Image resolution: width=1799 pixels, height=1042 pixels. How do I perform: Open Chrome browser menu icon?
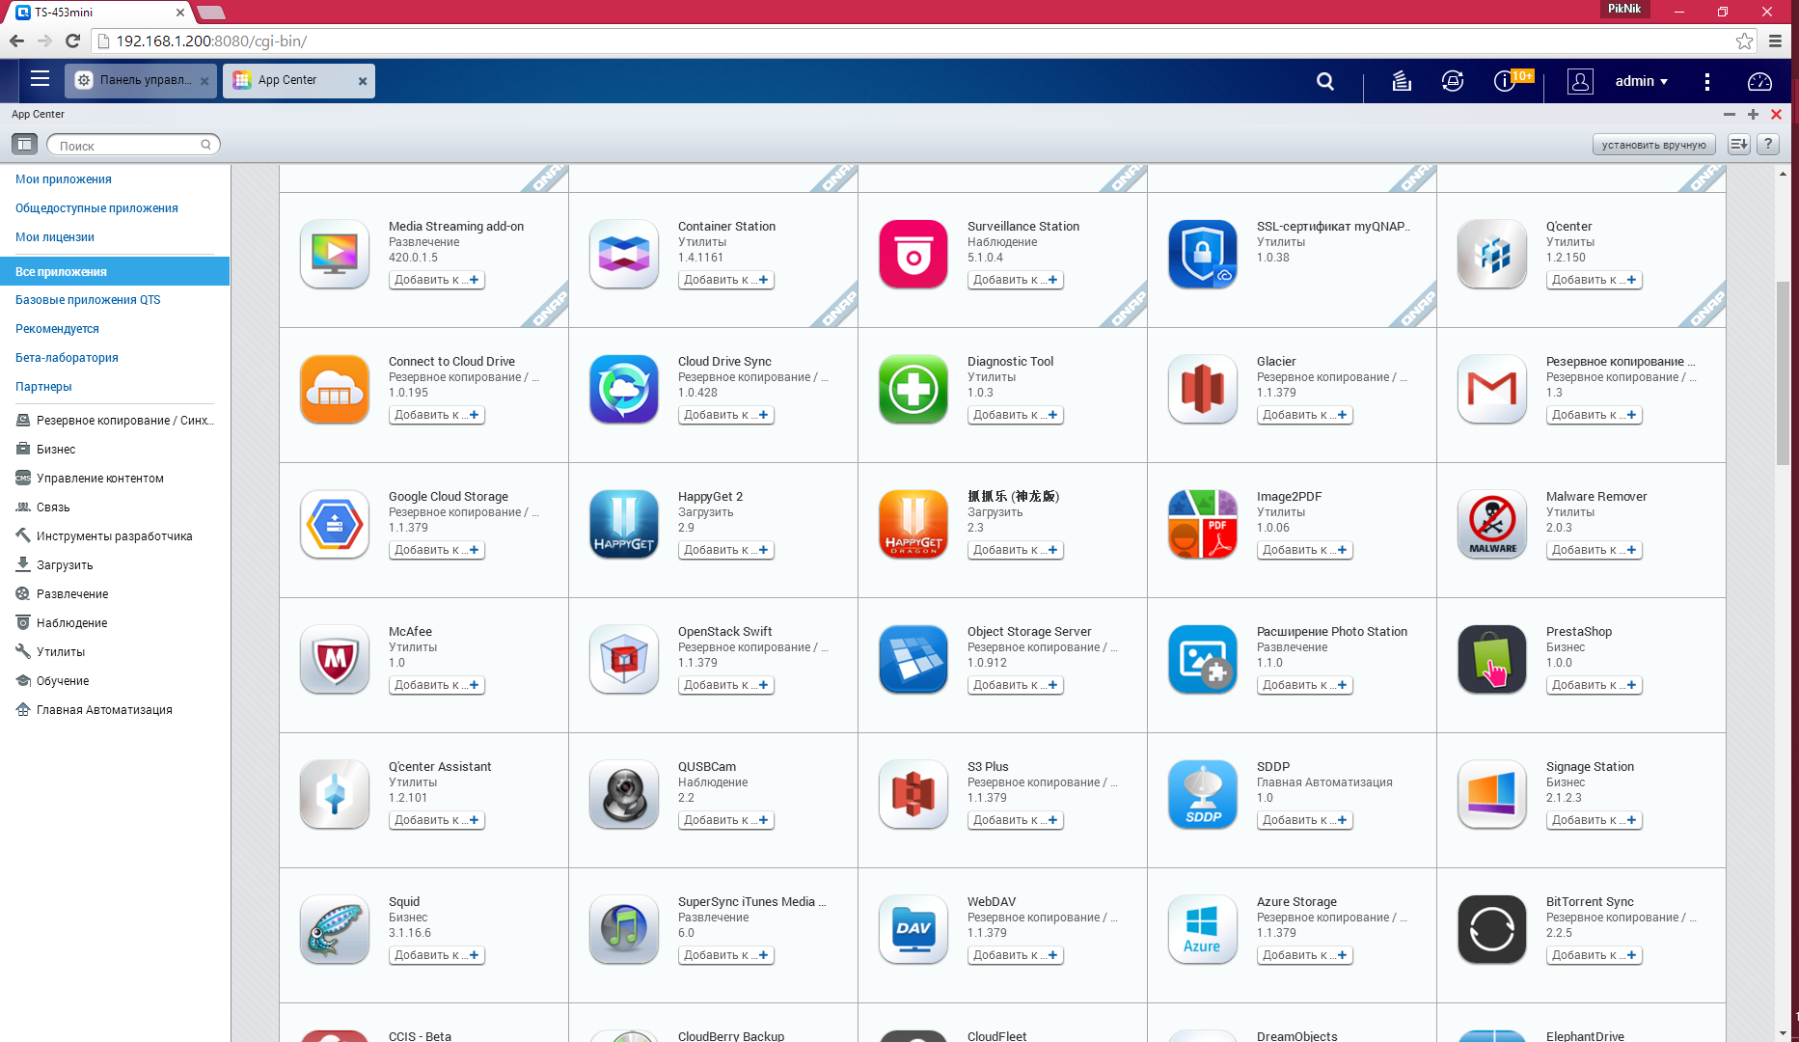click(1775, 41)
